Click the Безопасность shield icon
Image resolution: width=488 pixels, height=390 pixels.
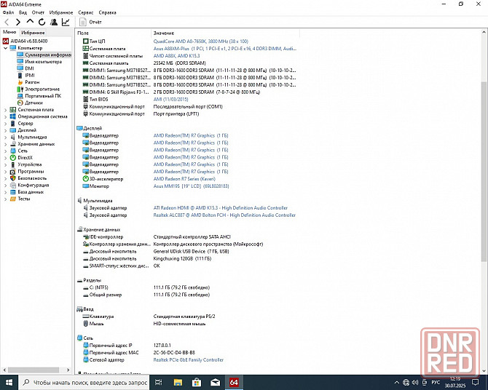tap(13, 178)
